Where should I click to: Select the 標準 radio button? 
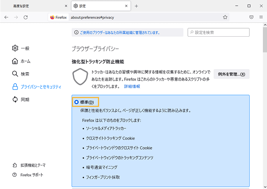coord(77,102)
